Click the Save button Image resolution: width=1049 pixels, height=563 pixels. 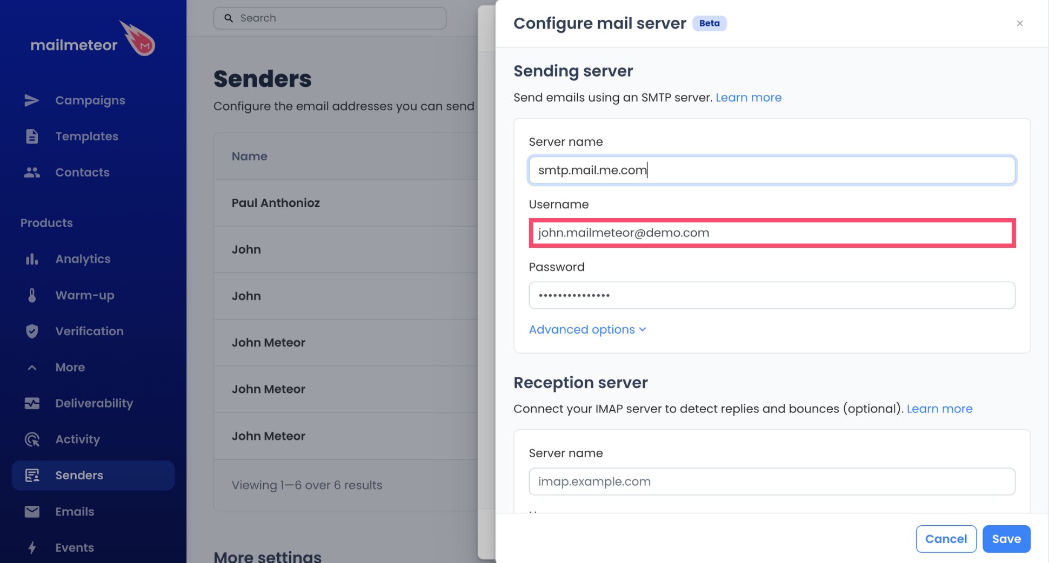[x=1006, y=539]
